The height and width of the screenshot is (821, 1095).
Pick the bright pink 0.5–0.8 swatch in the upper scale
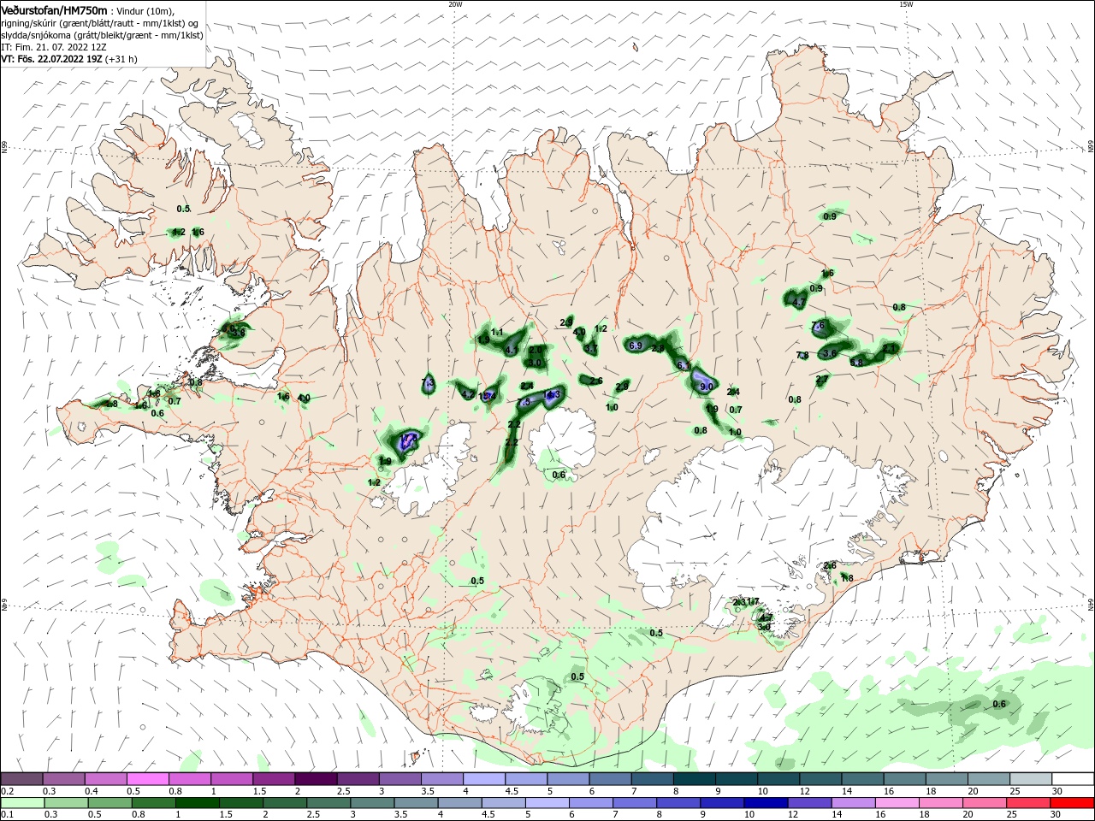(x=147, y=779)
